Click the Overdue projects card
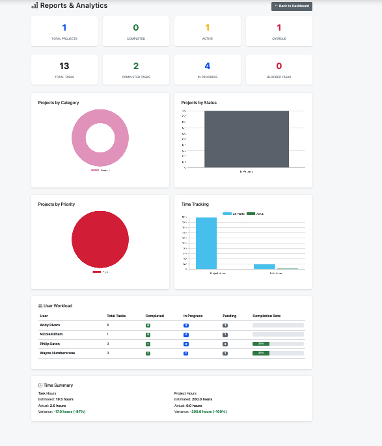This screenshot has width=382, height=446. 279,31
